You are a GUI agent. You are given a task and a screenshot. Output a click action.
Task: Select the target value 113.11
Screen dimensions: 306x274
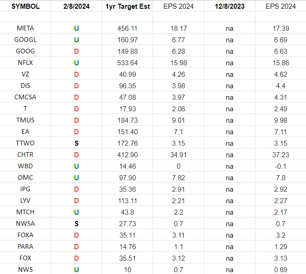point(127,201)
